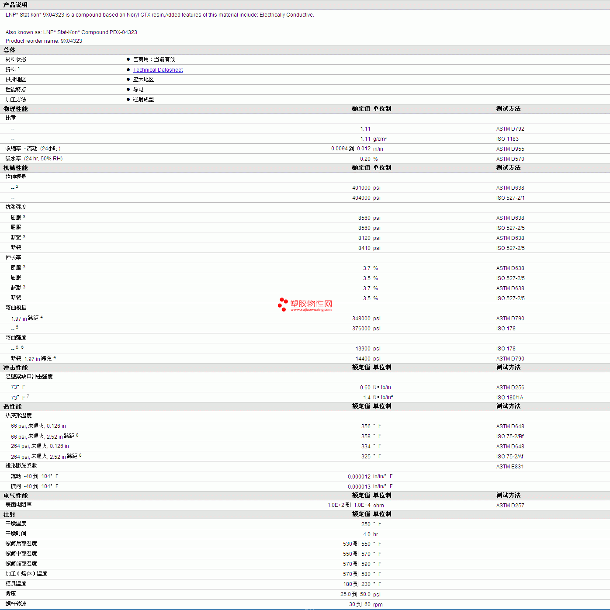Screen dimensions: 610x610
Task: Click the 冲击性能 section header
Action: point(15,368)
